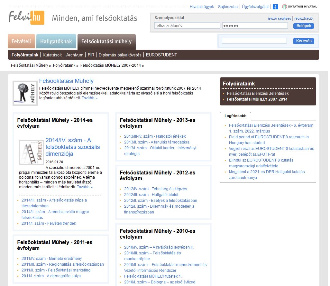Viewport: 330px width, 286px height.
Task: Open 2010/I. szám Bologna link
Action: coord(160,282)
